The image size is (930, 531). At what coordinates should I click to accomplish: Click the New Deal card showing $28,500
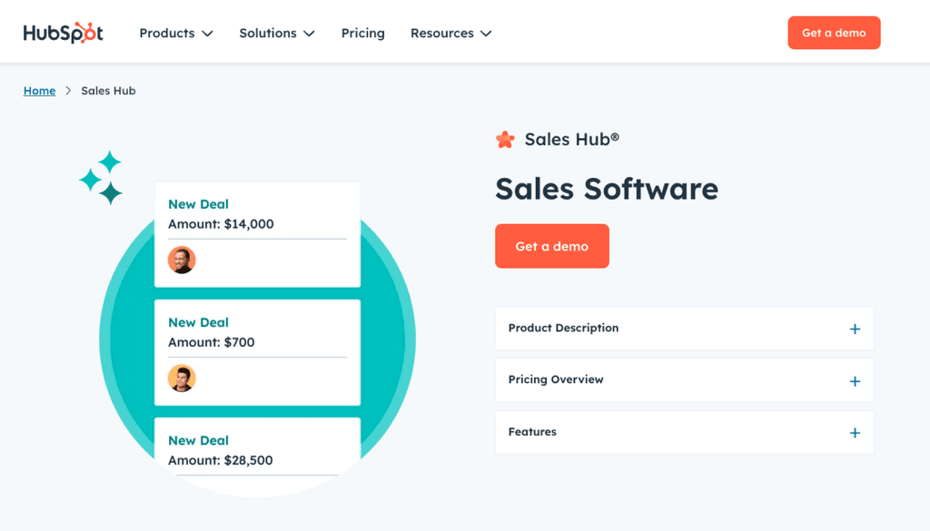coord(257,450)
